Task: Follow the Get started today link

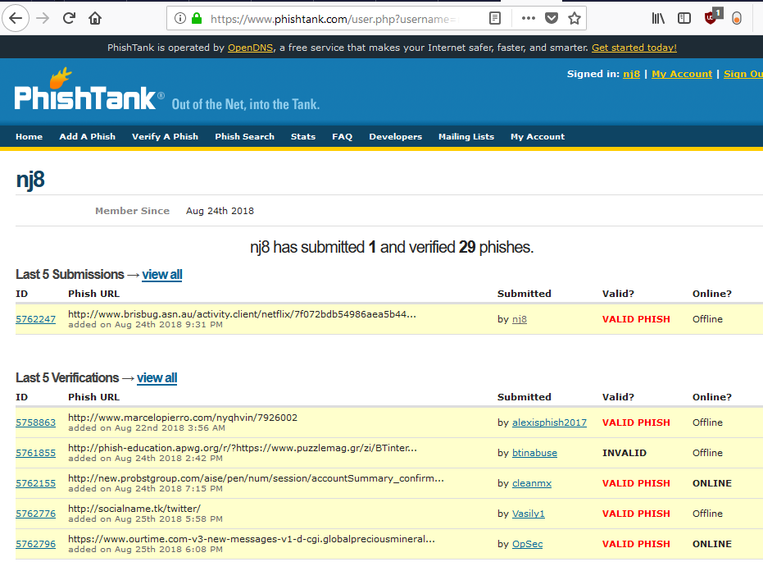Action: pos(633,47)
